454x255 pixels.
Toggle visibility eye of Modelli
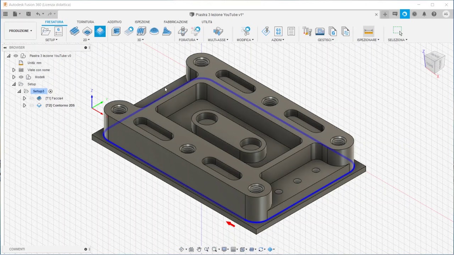21,77
